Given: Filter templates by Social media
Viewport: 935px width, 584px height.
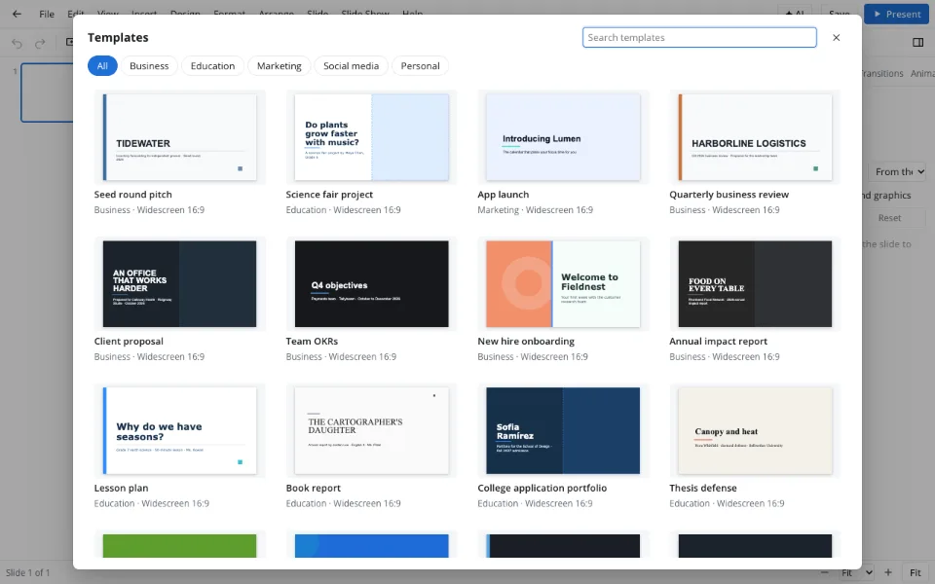Looking at the screenshot, I should (x=351, y=65).
